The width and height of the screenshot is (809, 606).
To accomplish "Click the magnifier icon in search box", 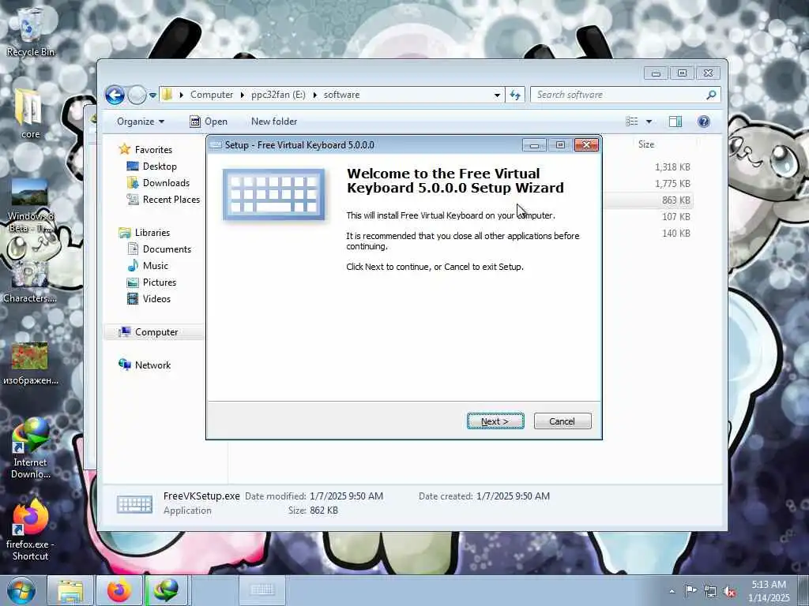I will pyautogui.click(x=711, y=95).
